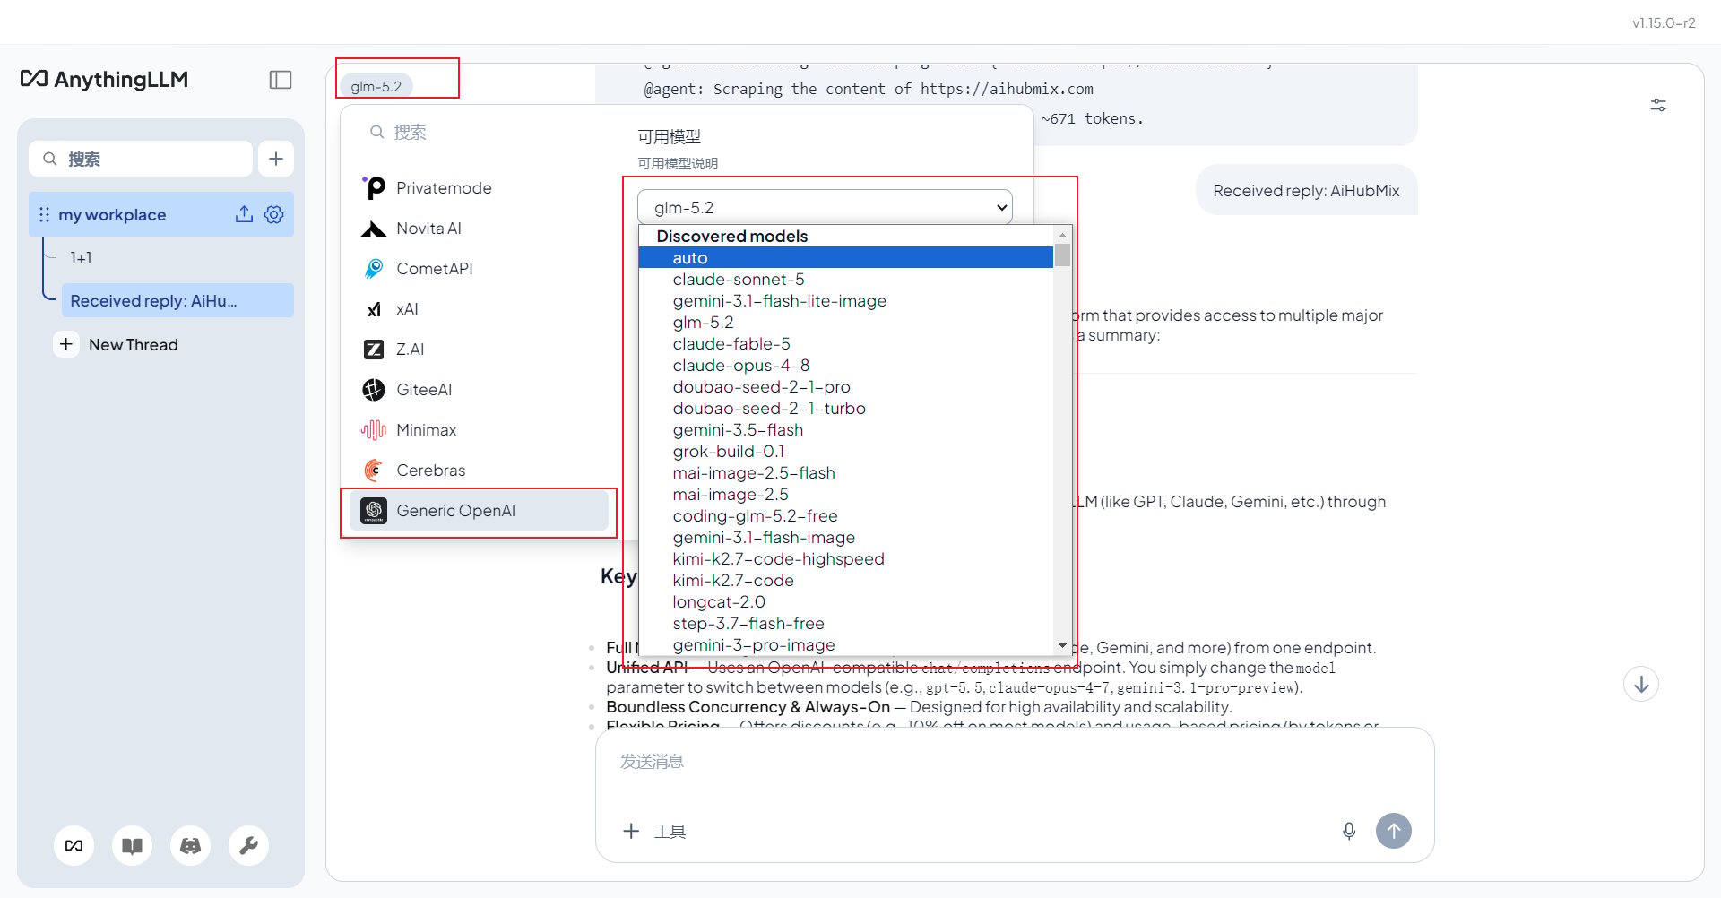The image size is (1721, 898).
Task: Choose doubao-seed-2-1-pro model option
Action: click(846, 387)
